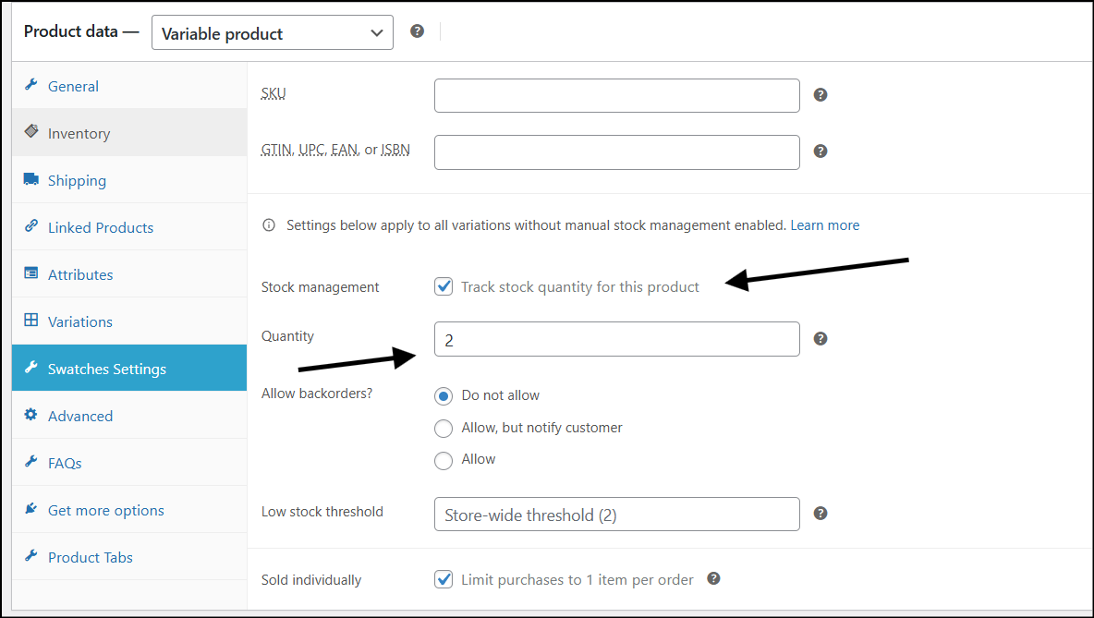Open the FAQs tab
The image size is (1094, 618).
click(129, 463)
